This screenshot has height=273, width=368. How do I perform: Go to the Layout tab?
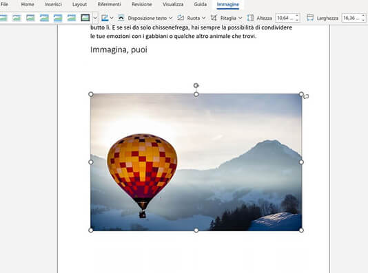coord(79,4)
